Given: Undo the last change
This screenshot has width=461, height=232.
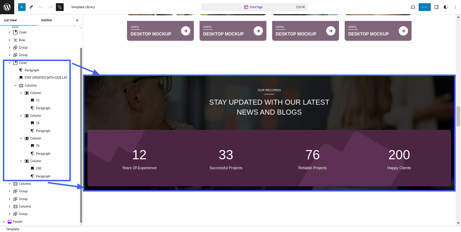Looking at the screenshot, I should coord(41,7).
